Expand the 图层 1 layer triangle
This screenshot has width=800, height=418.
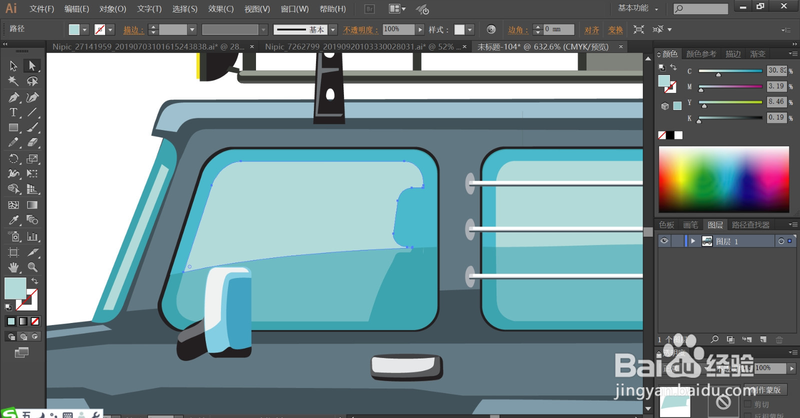pyautogui.click(x=693, y=241)
